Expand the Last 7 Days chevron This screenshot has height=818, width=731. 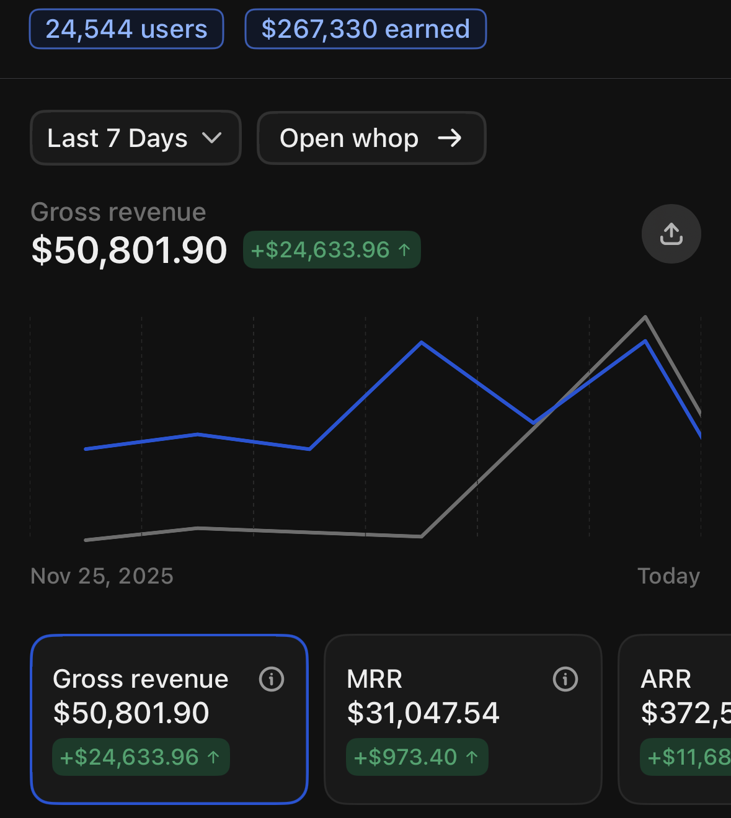pos(212,138)
